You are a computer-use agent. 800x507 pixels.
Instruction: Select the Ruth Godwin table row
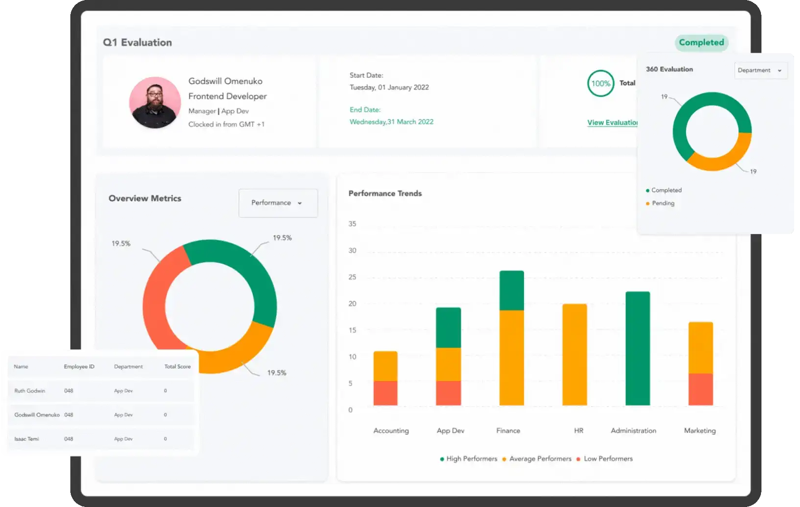(100, 390)
